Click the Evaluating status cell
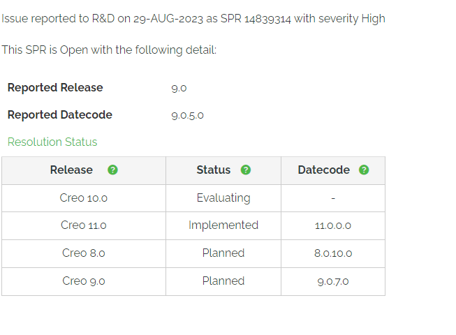The image size is (456, 335). click(223, 198)
